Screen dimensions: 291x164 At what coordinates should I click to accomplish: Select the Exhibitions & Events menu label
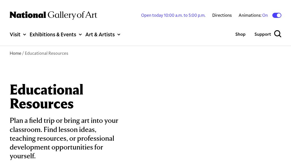point(53,34)
